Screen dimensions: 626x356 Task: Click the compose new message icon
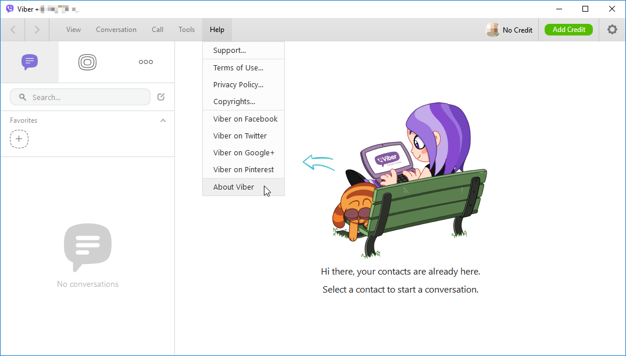tap(161, 97)
